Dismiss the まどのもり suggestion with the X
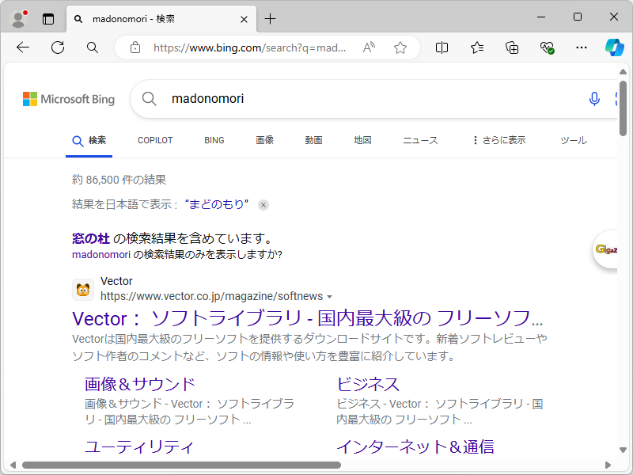 coord(263,204)
